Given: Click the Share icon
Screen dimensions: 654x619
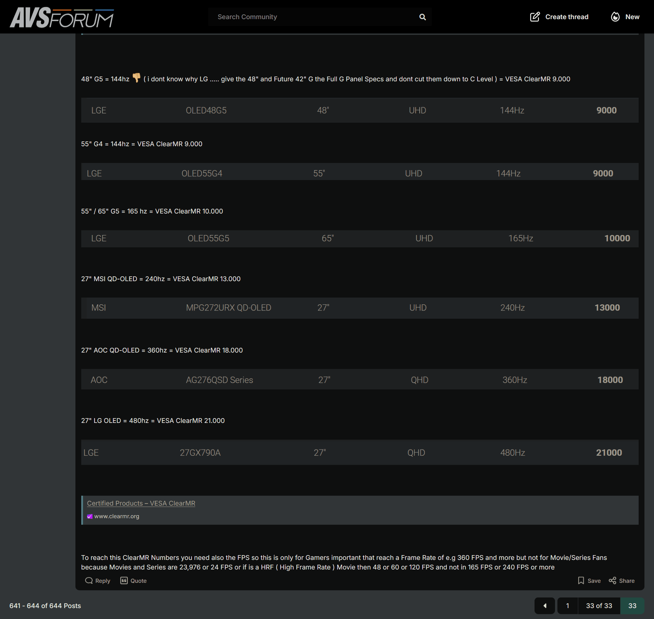Looking at the screenshot, I should (612, 581).
